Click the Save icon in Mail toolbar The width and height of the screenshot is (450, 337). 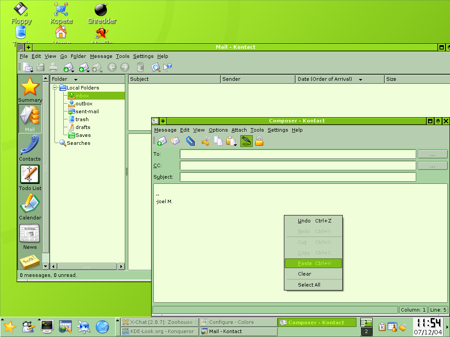(x=40, y=67)
